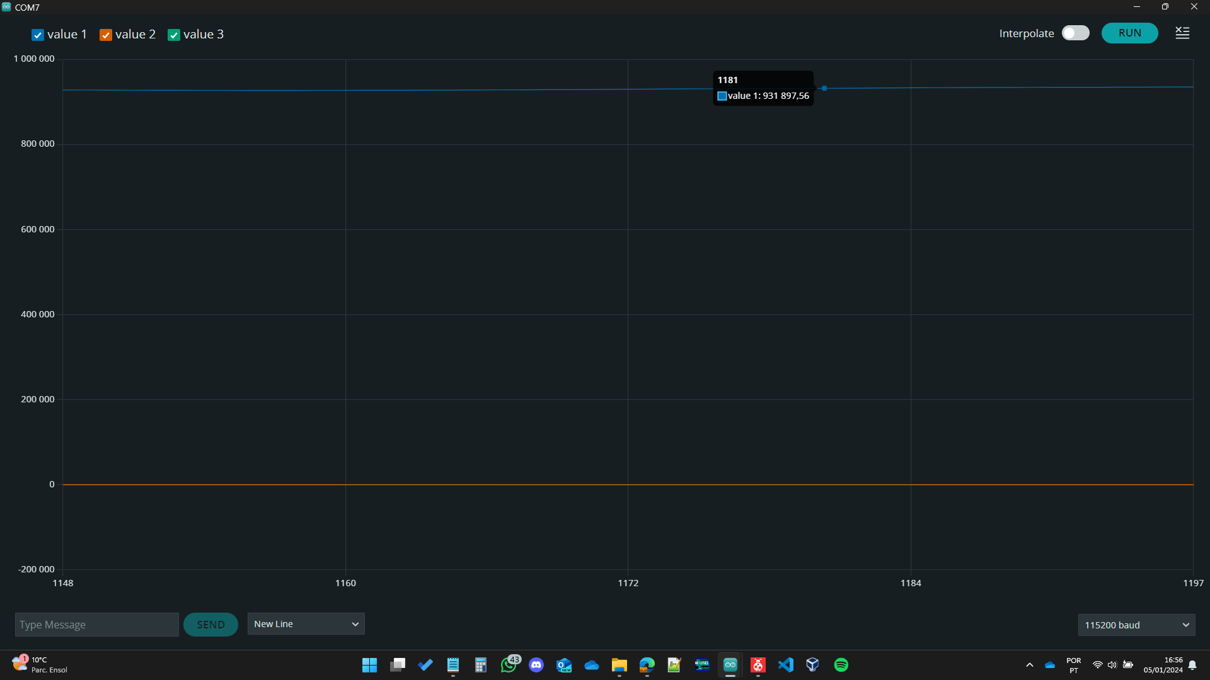
Task: Open the New Line ending dropdown
Action: (306, 624)
